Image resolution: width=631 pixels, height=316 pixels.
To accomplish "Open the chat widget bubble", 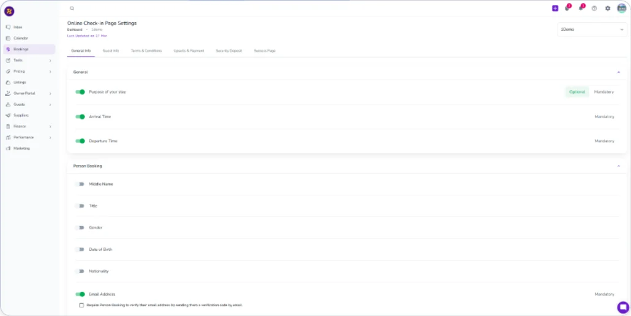I will 622,307.
